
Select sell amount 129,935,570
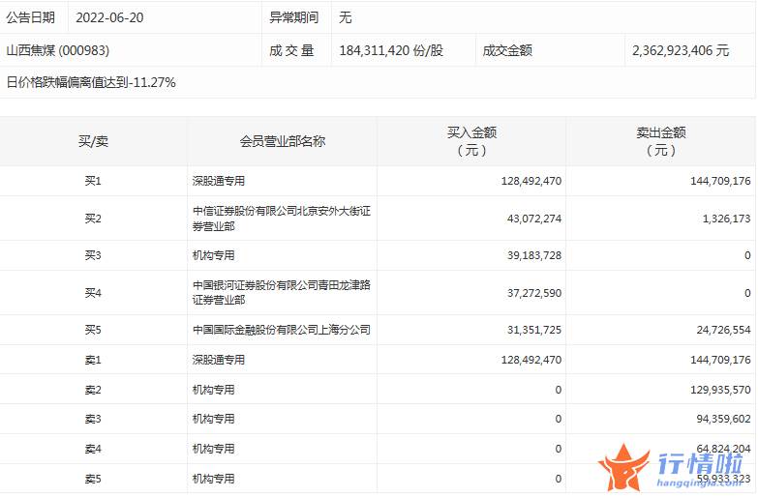tap(720, 391)
